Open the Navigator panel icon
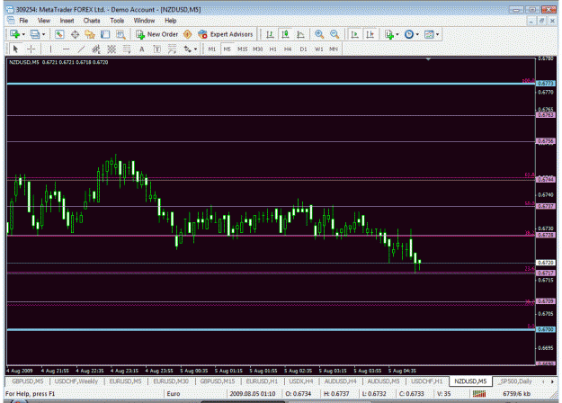 coord(90,34)
